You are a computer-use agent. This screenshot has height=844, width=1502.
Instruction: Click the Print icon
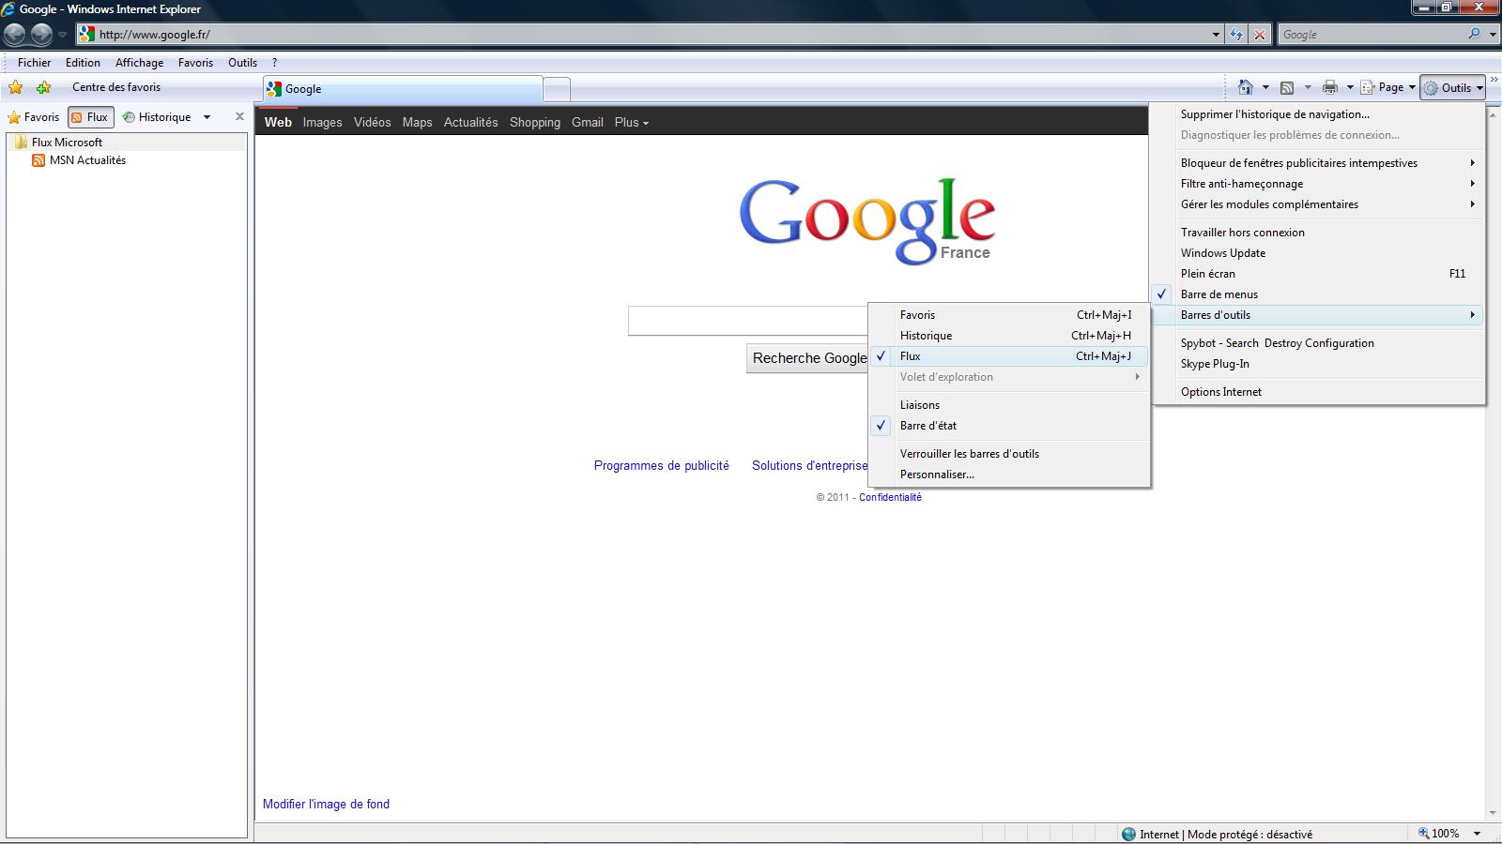point(1330,87)
